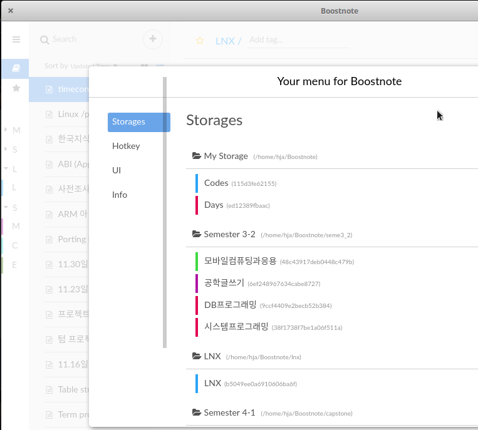The image size is (478, 430).
Task: Click the green color bar beside 모바일컴퓨팅과응용
Action: click(x=197, y=262)
